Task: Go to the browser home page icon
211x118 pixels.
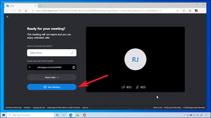Action: point(26,11)
